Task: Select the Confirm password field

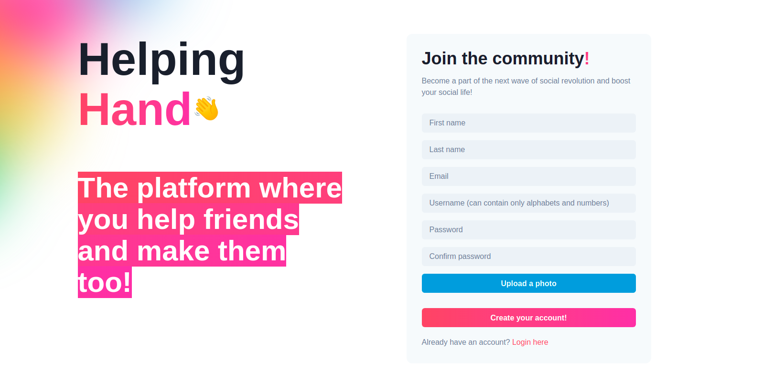Action: pos(528,257)
